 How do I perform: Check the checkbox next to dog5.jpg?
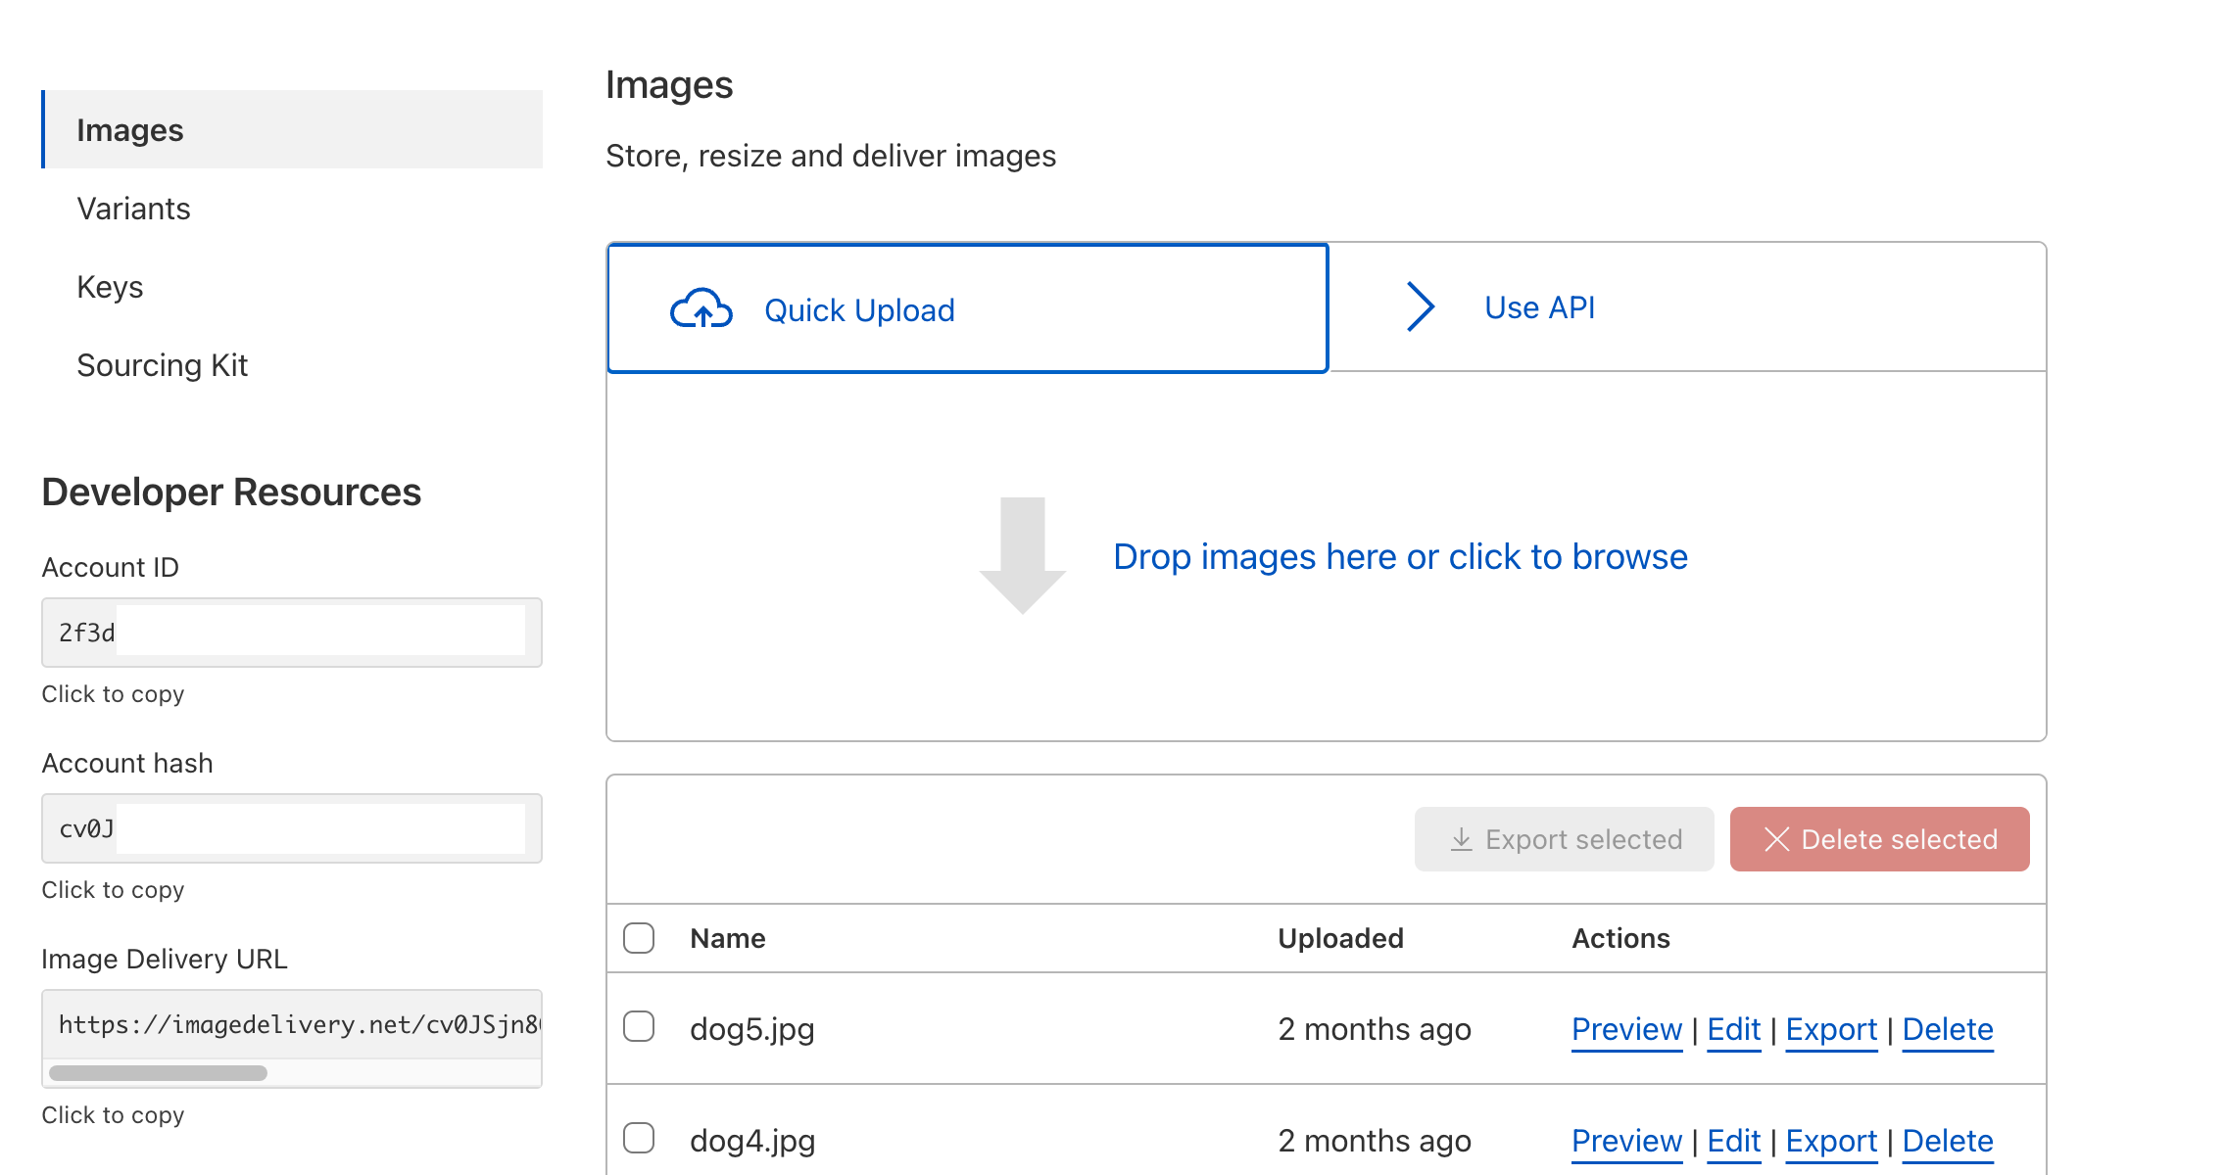point(638,1028)
